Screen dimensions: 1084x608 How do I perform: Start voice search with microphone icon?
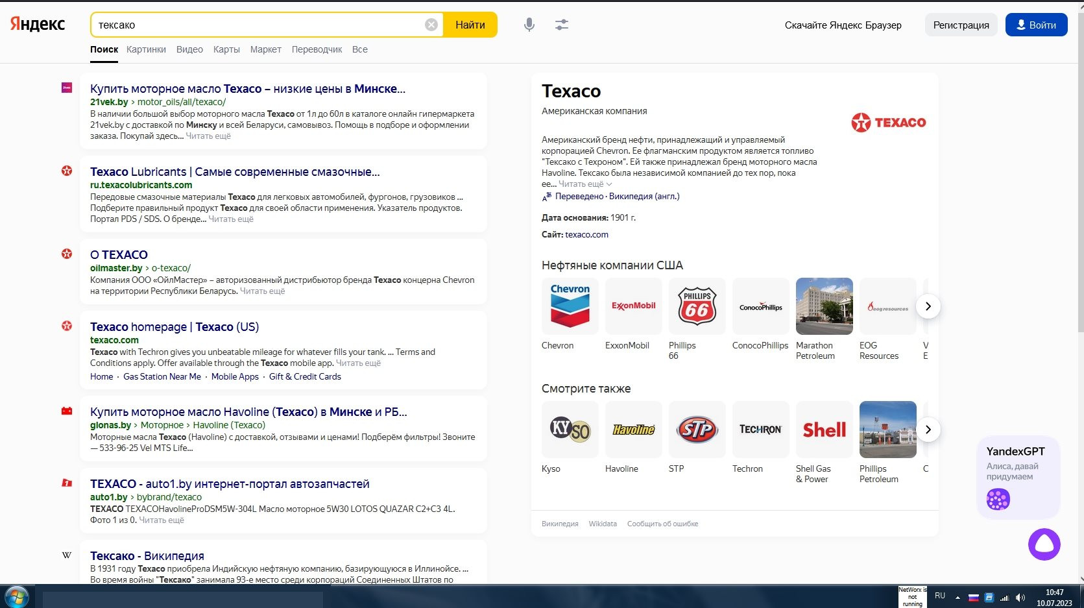[529, 25]
